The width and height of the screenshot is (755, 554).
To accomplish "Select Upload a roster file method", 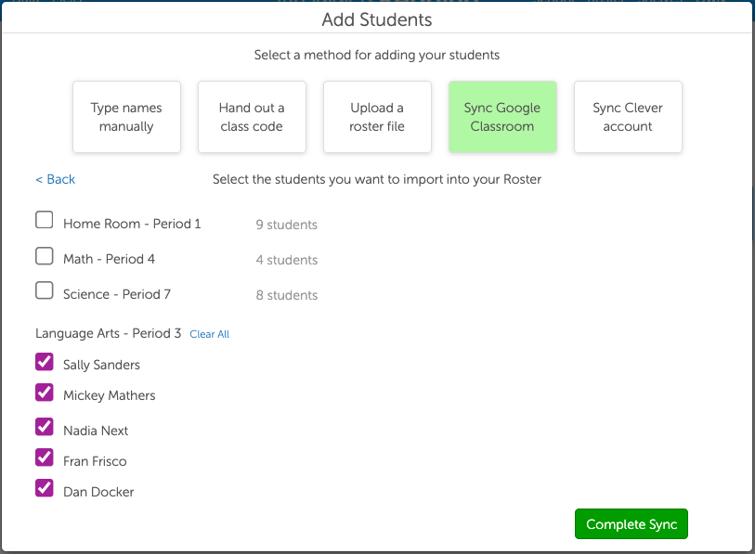I will coord(377,117).
